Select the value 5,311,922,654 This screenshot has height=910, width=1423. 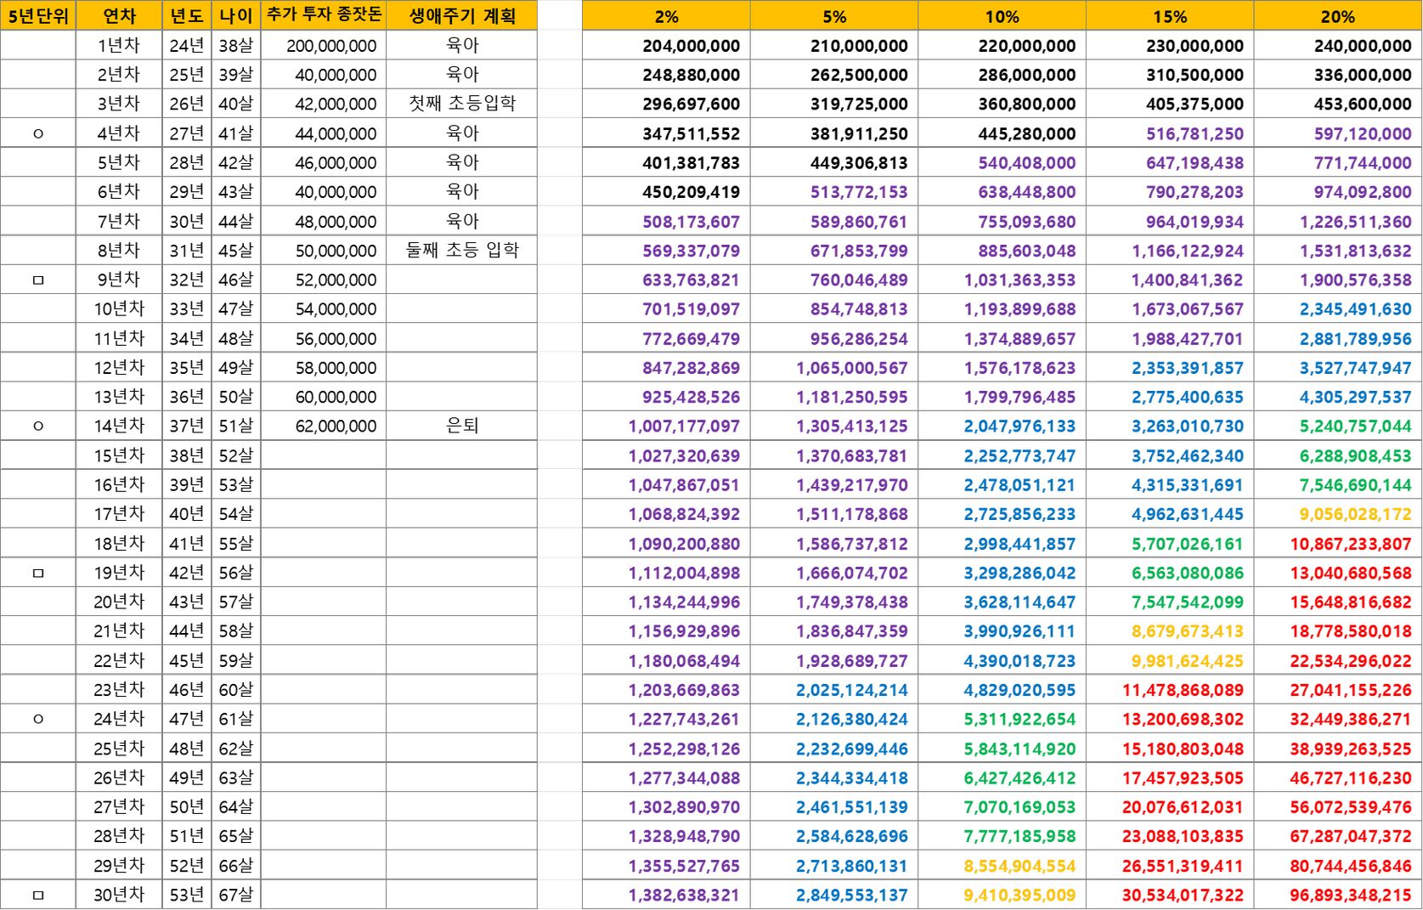point(1019,720)
